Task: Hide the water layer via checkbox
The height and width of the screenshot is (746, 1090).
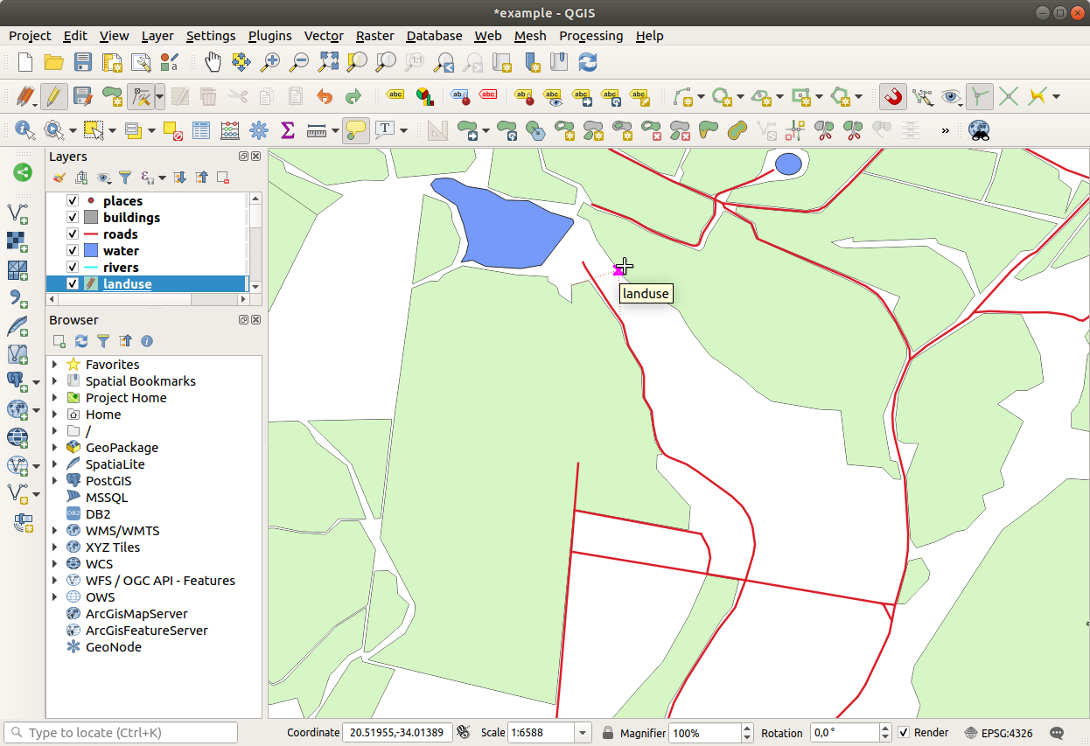Action: (x=73, y=251)
